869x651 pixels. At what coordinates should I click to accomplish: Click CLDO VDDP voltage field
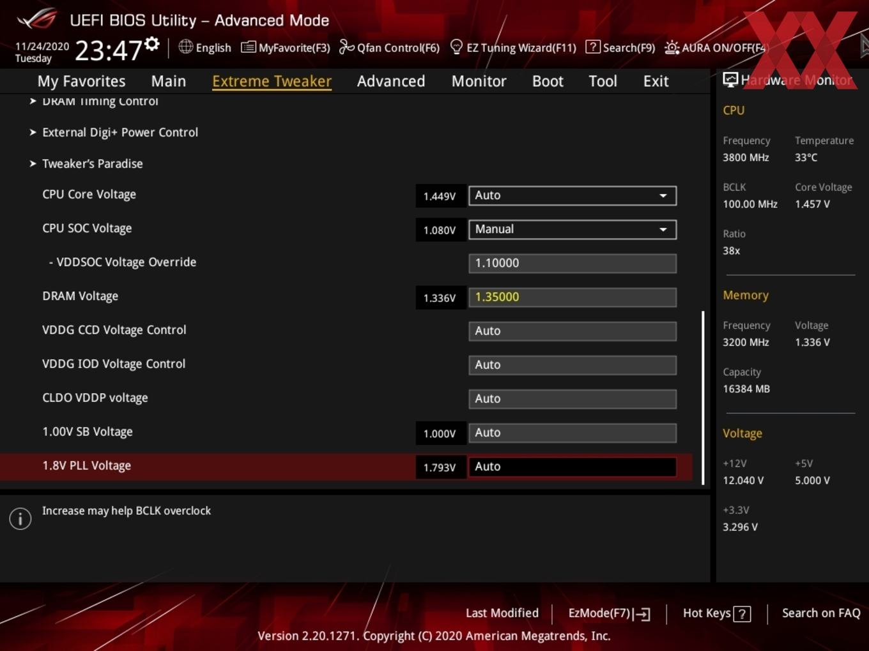coord(573,398)
